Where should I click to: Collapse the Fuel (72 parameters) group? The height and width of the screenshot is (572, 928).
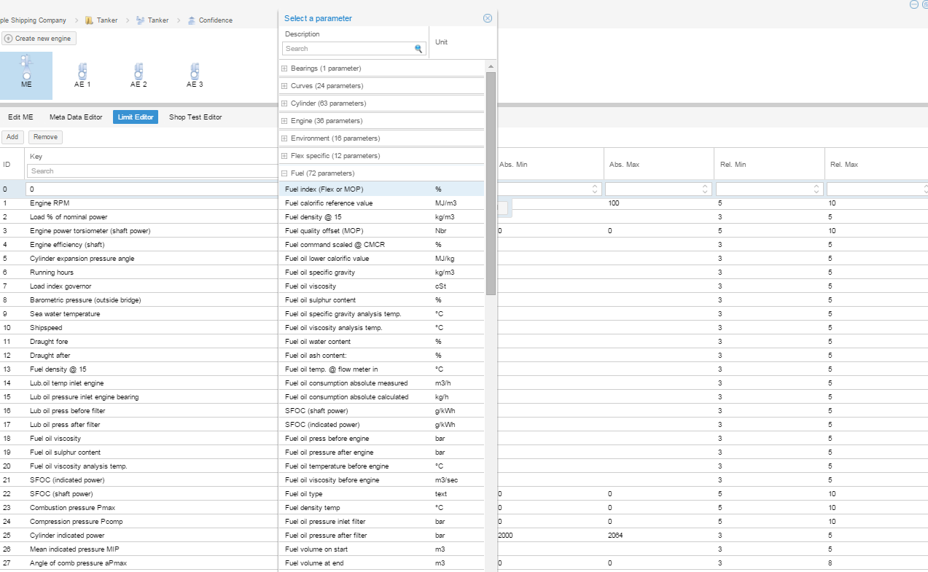coord(284,173)
